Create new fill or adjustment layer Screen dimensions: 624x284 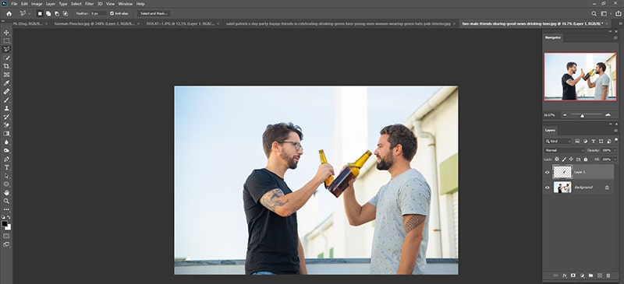[582, 275]
